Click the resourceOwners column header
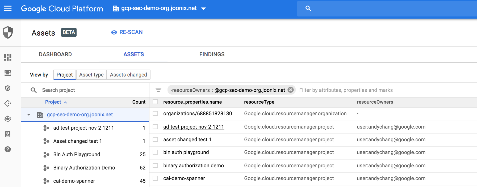This screenshot has height=187, width=477. 375,102
